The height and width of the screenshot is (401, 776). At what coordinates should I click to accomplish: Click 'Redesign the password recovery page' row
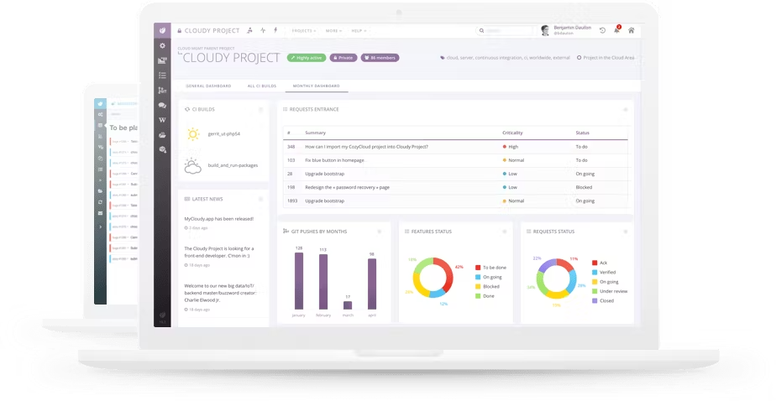click(455, 187)
